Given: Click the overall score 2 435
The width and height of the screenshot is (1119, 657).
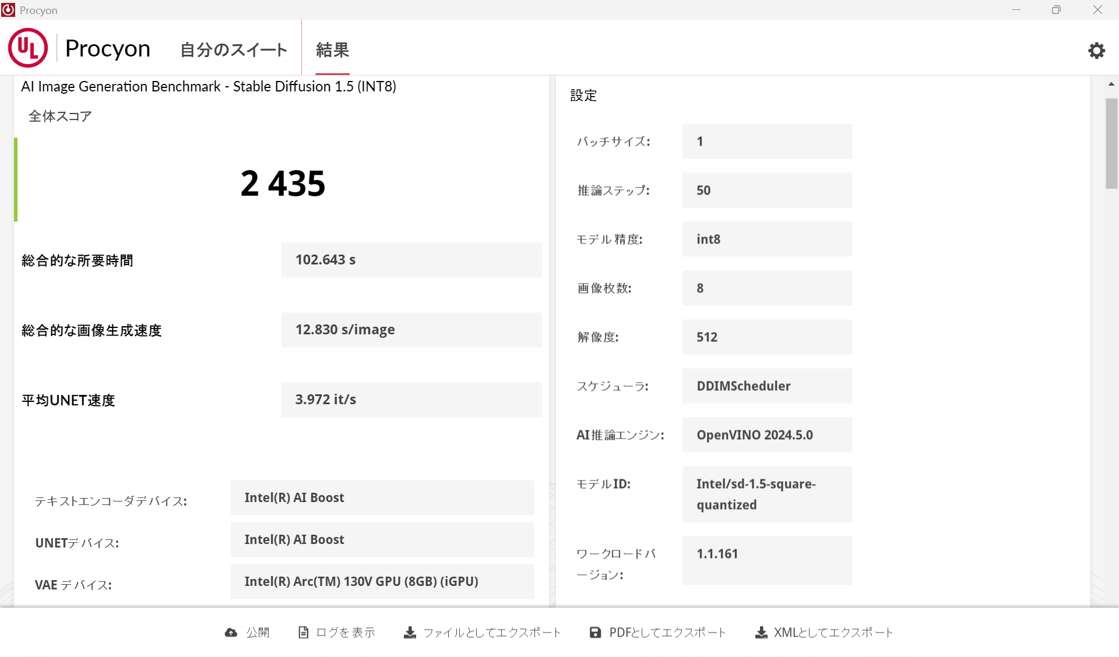Looking at the screenshot, I should tap(283, 183).
